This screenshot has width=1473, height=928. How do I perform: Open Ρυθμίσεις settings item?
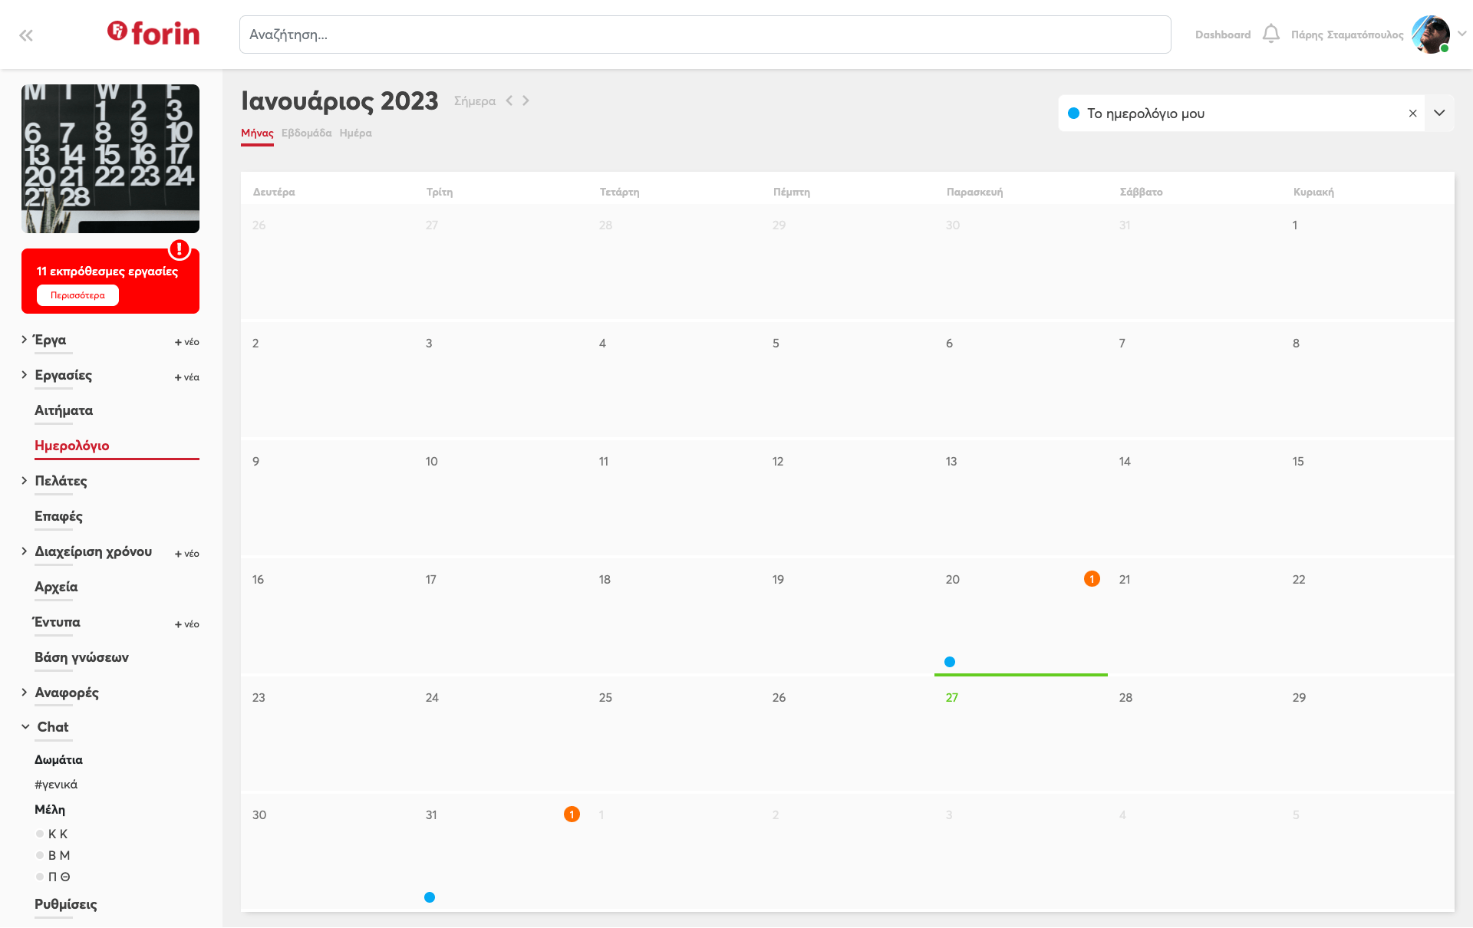(66, 904)
